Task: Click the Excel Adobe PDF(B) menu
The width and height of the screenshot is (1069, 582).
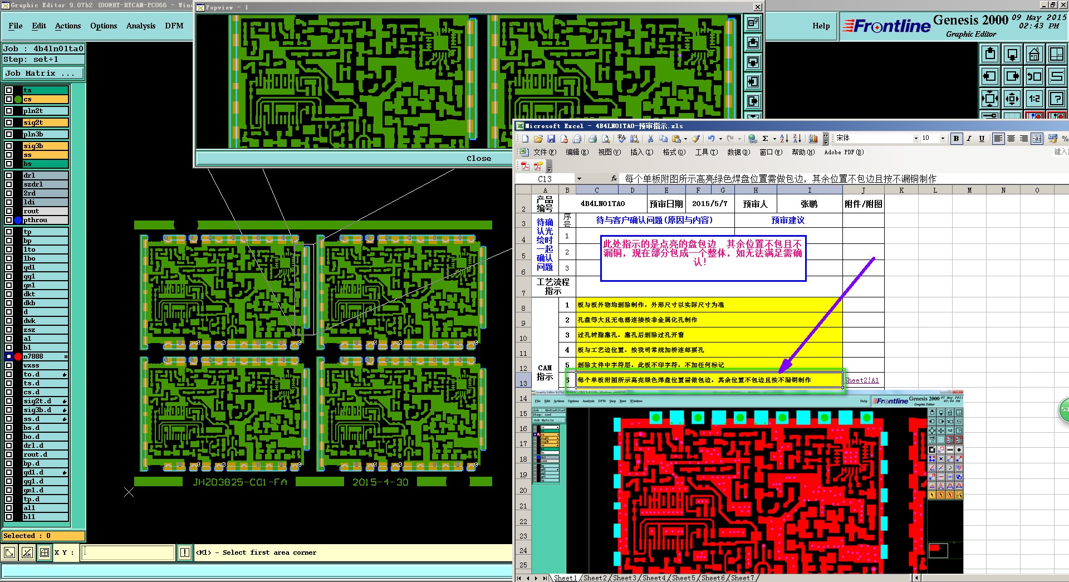Action: 844,152
